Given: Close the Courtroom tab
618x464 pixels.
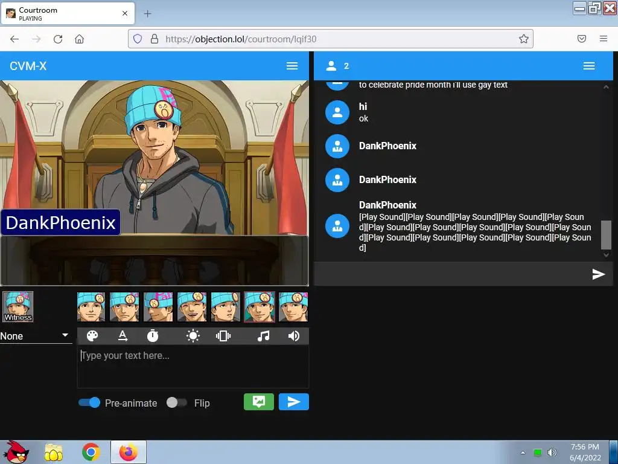Looking at the screenshot, I should point(125,13).
